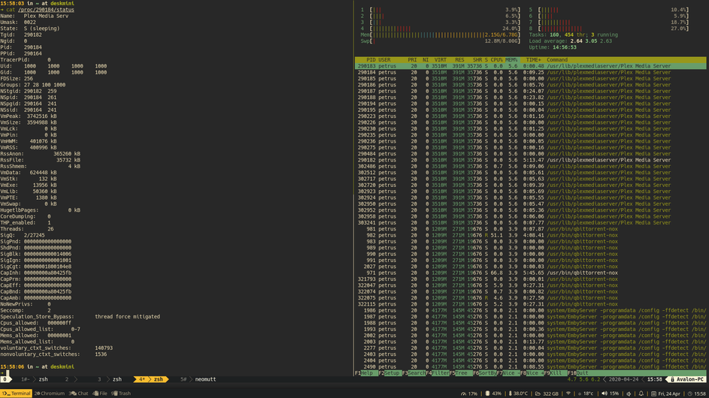Click F9 Kill in htop
Screen dimensions: 709x398
556,373
